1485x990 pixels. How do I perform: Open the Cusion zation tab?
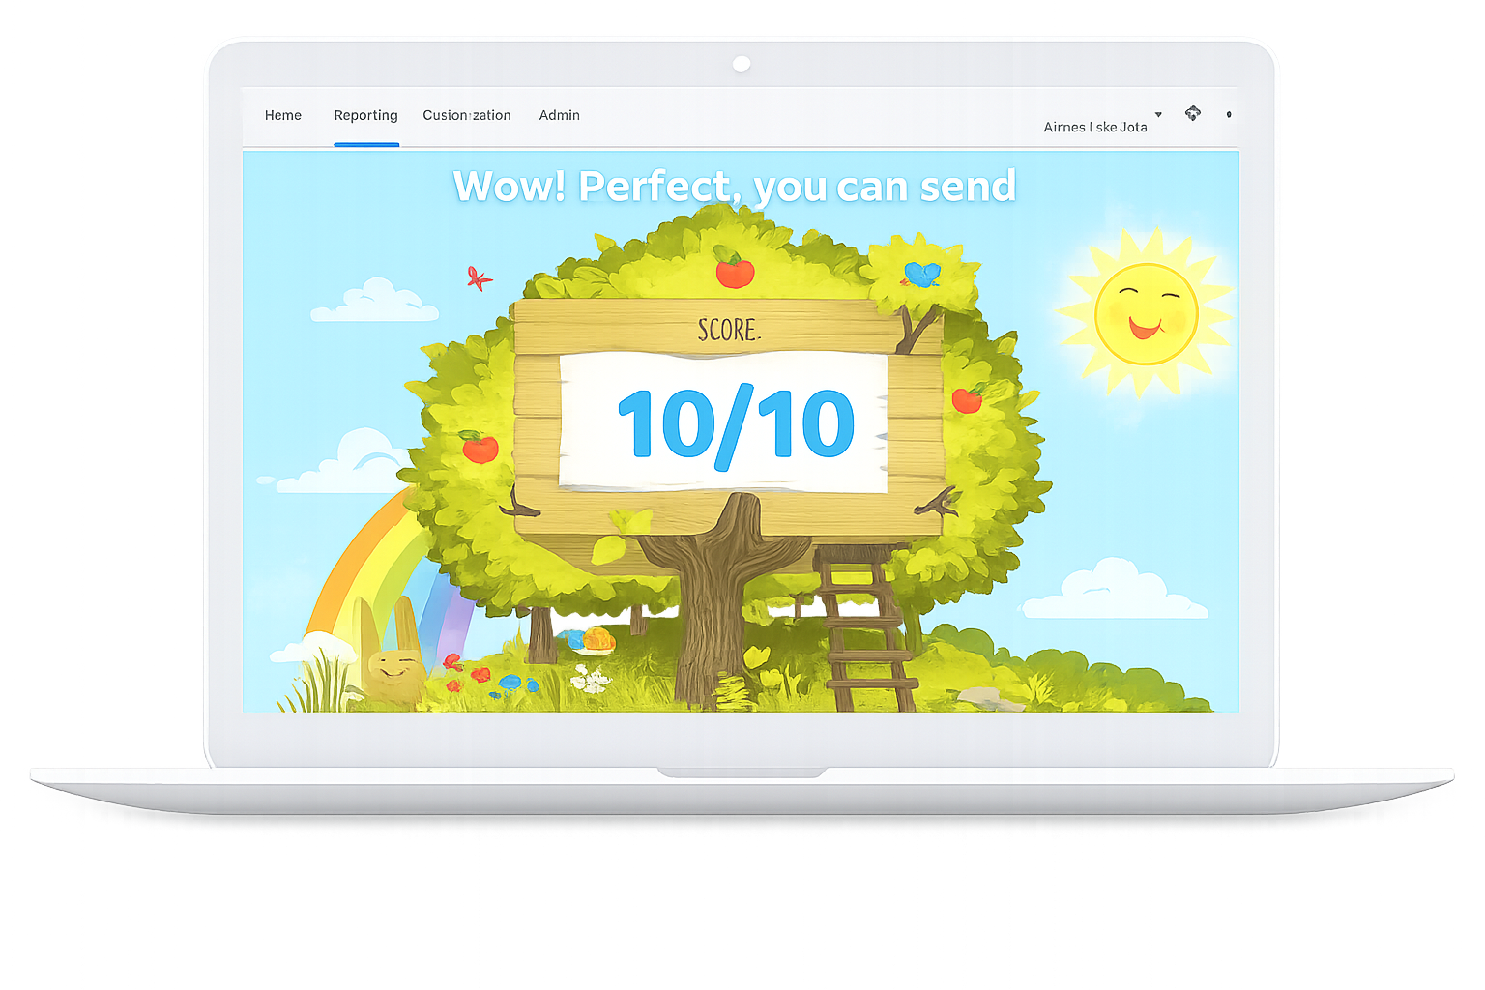[467, 115]
